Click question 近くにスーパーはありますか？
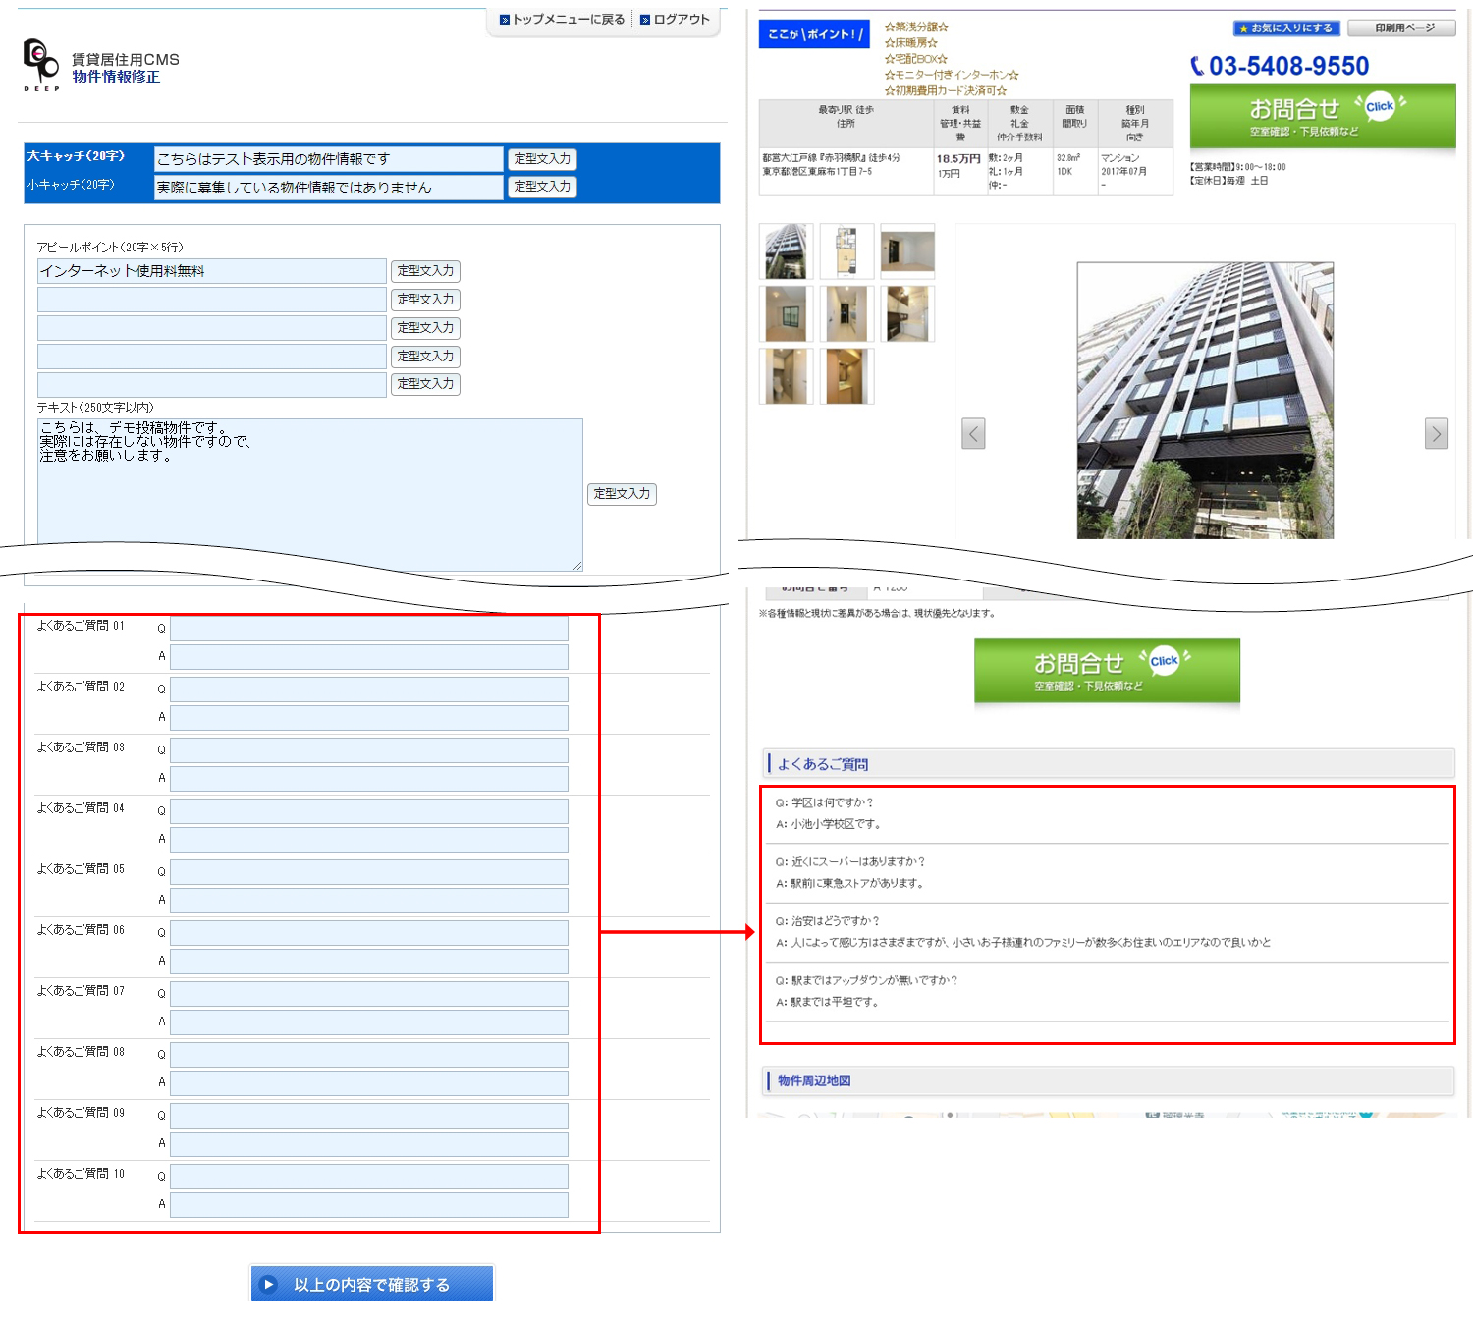 click(858, 862)
